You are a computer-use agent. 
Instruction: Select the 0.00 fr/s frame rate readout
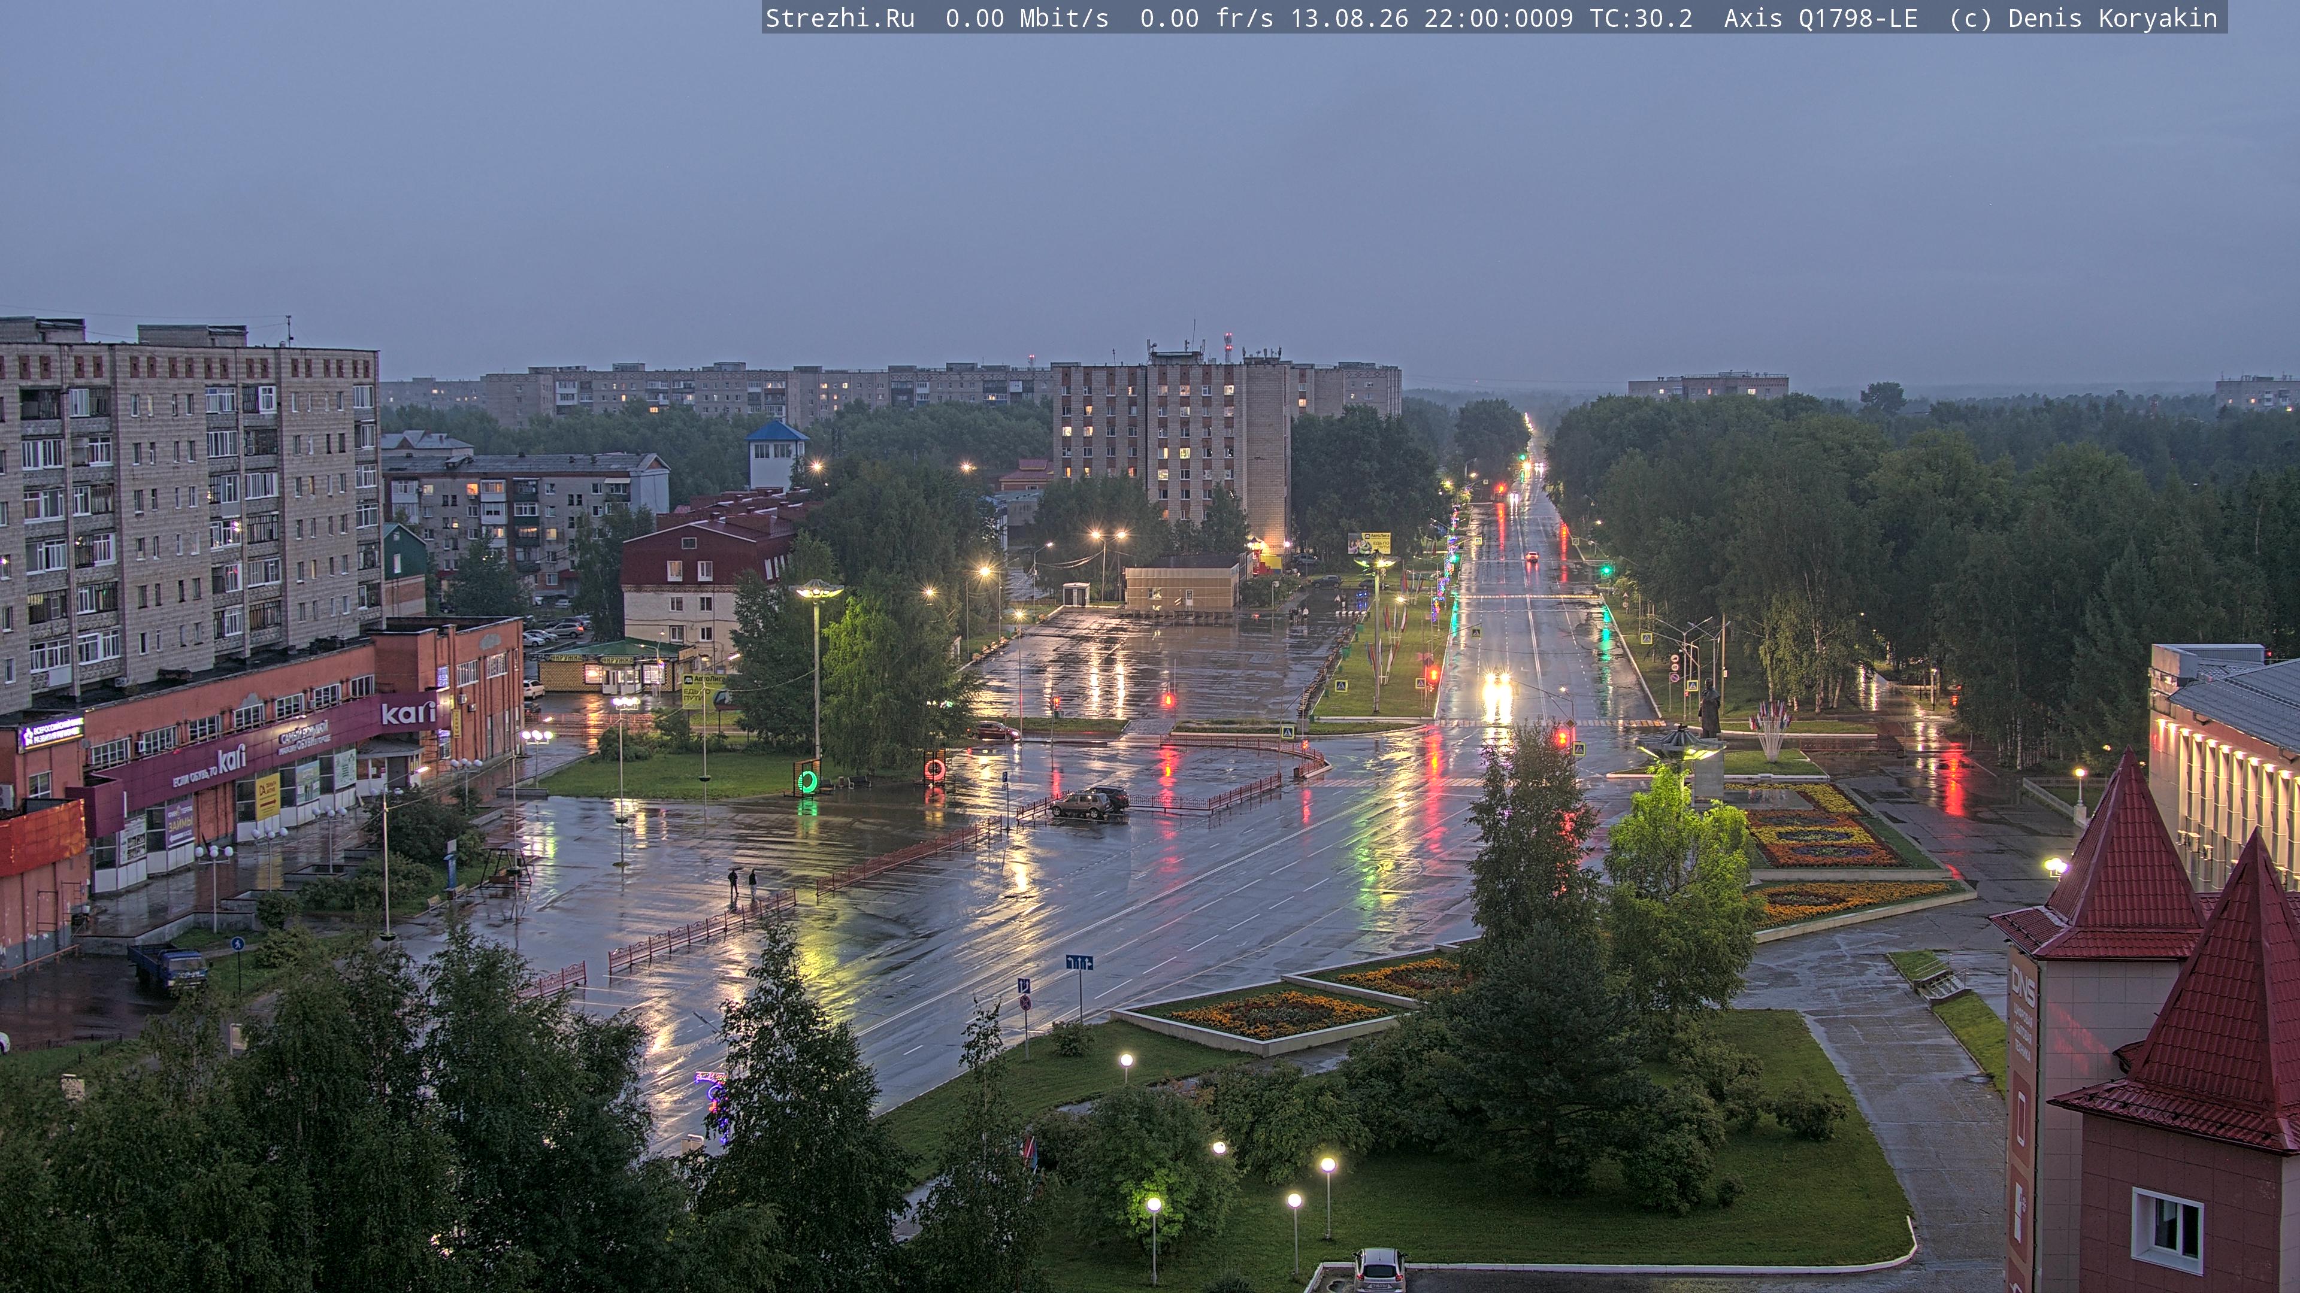[1206, 19]
